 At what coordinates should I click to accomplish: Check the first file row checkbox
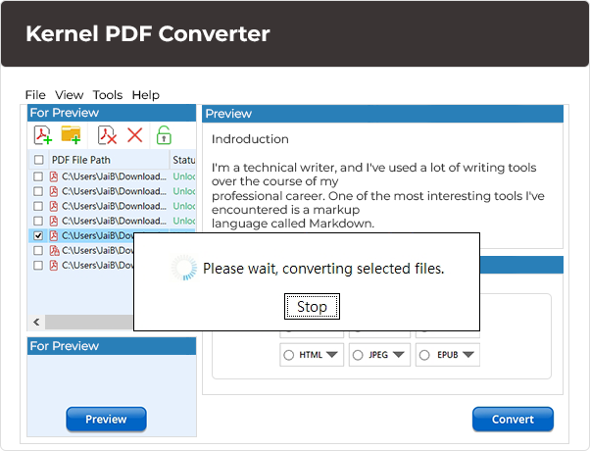[x=38, y=176]
